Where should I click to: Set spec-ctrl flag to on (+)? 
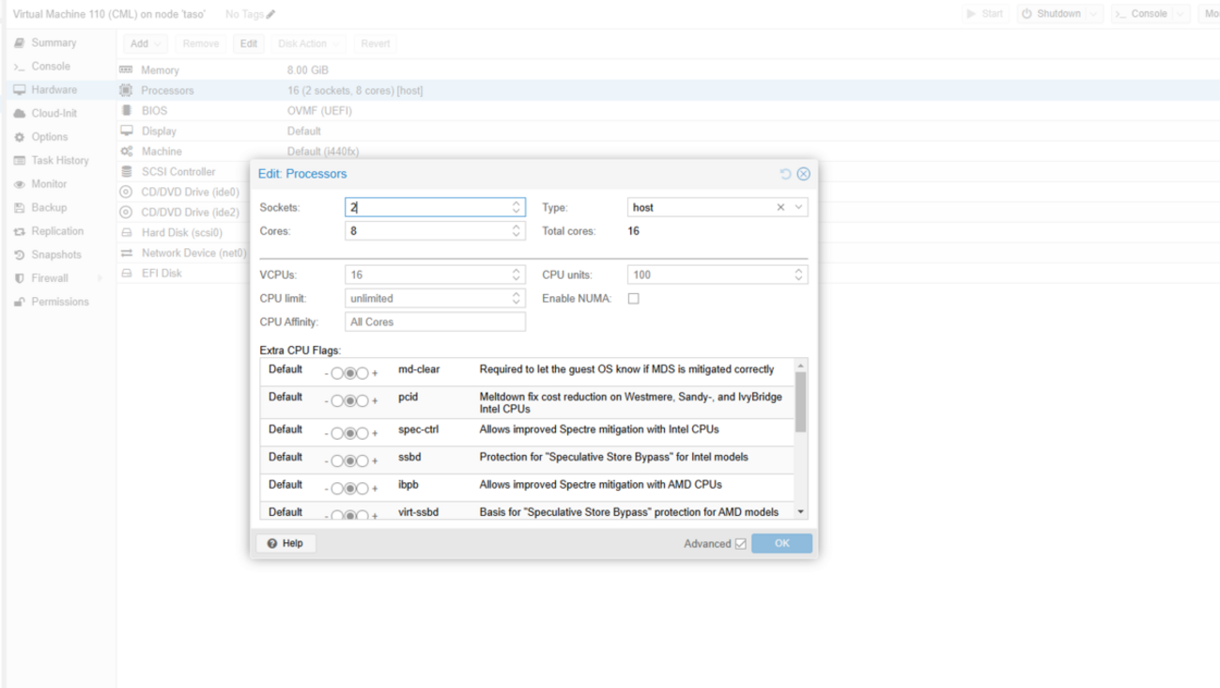coord(363,433)
